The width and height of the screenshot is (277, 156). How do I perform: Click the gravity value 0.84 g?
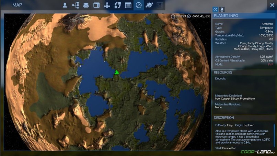pos(269,32)
